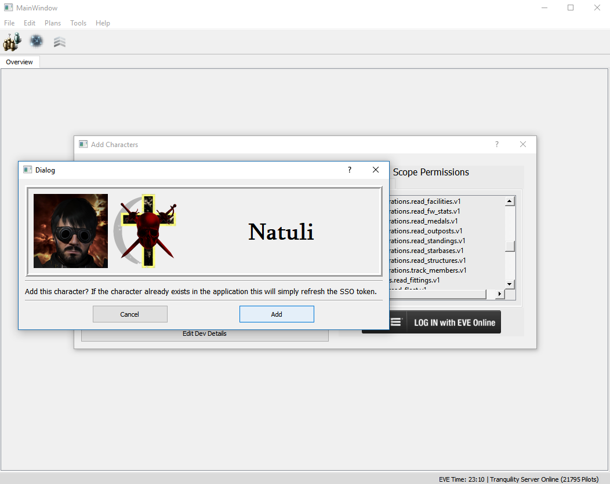Select the read_outposts.v1 scope
The height and width of the screenshot is (484, 610).
[x=426, y=231]
